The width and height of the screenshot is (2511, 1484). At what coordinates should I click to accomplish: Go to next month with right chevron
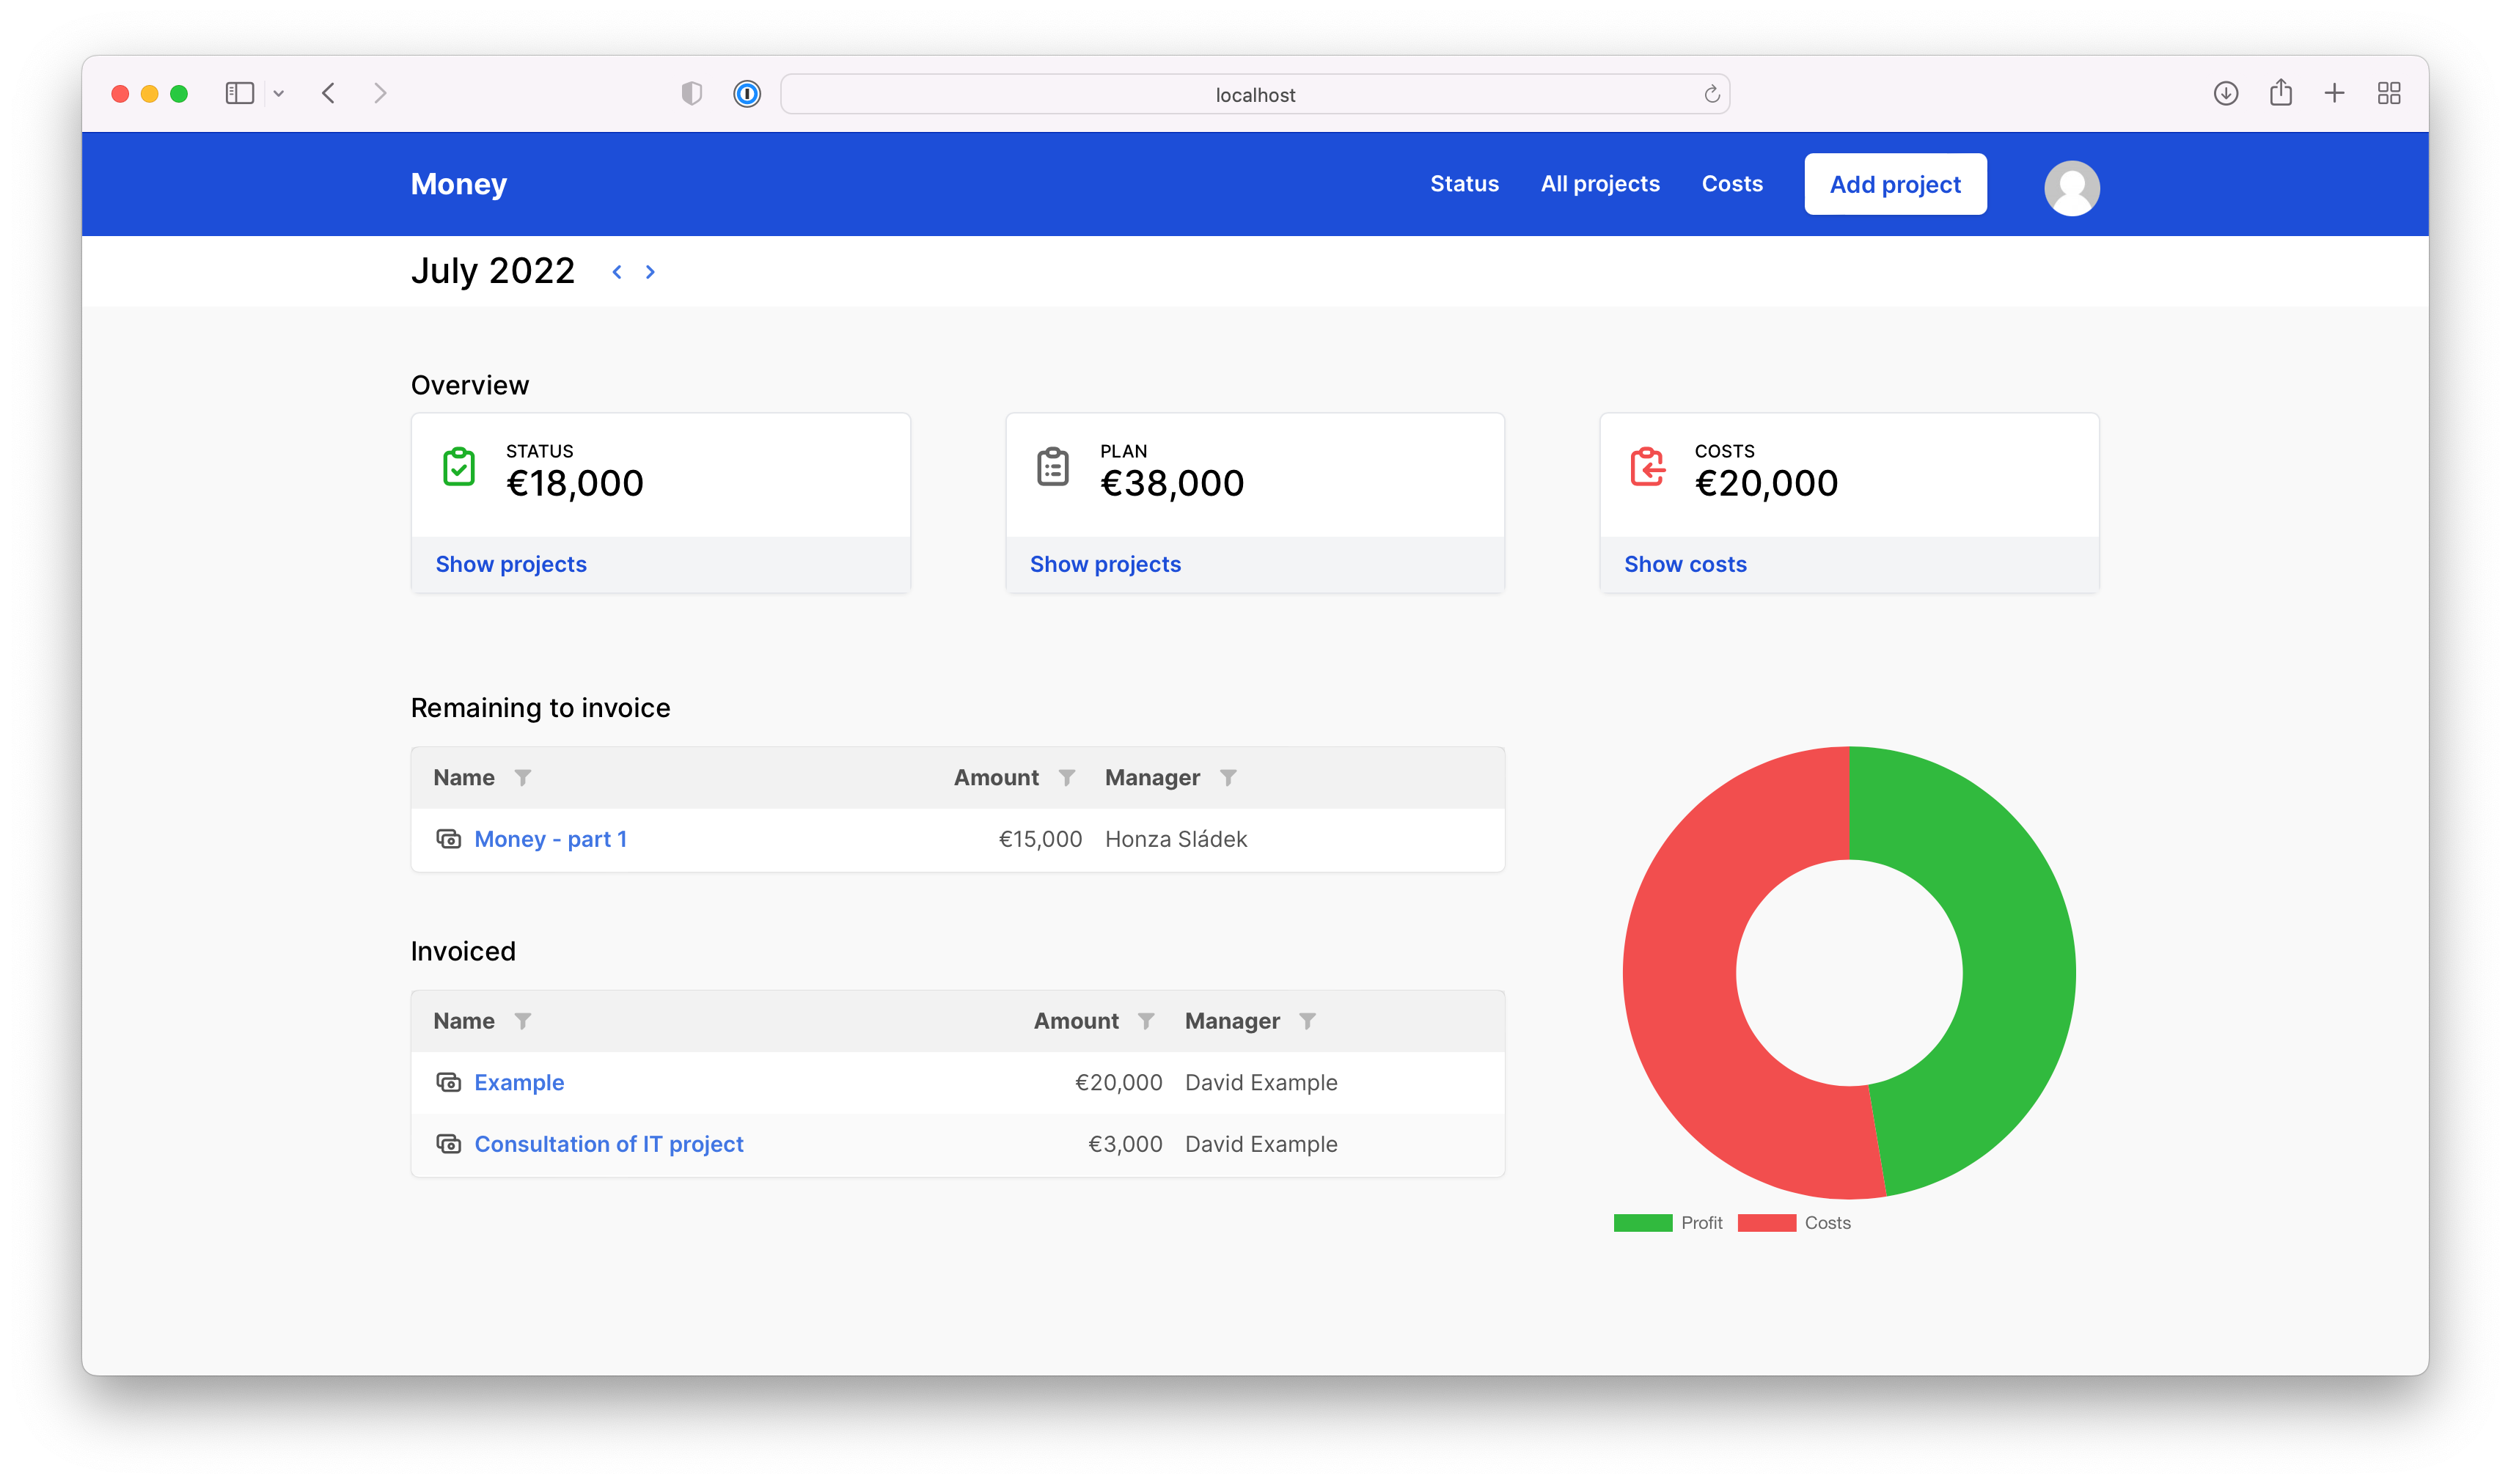tap(650, 271)
